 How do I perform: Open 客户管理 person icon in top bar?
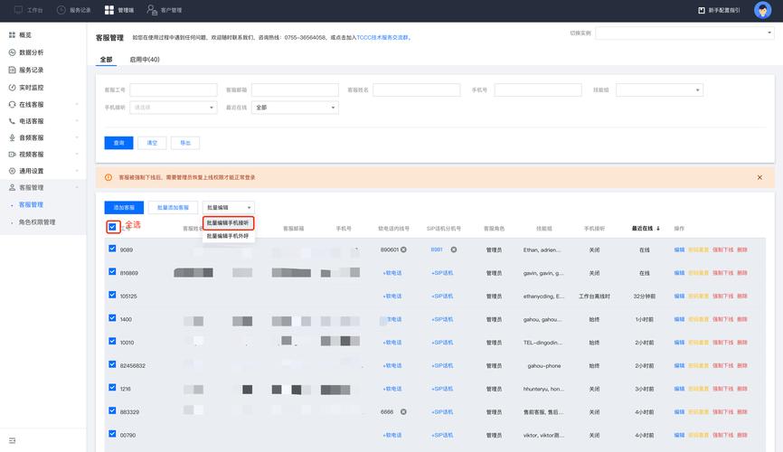(x=152, y=10)
